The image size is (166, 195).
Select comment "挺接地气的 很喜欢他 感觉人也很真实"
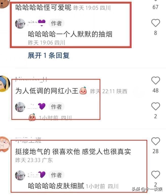73,152
